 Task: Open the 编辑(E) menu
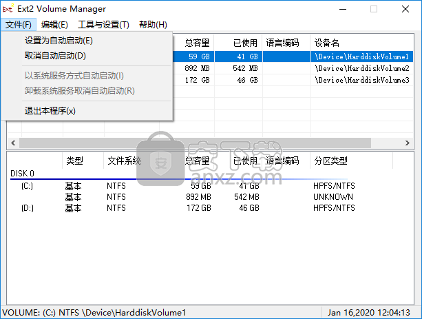tap(54, 25)
